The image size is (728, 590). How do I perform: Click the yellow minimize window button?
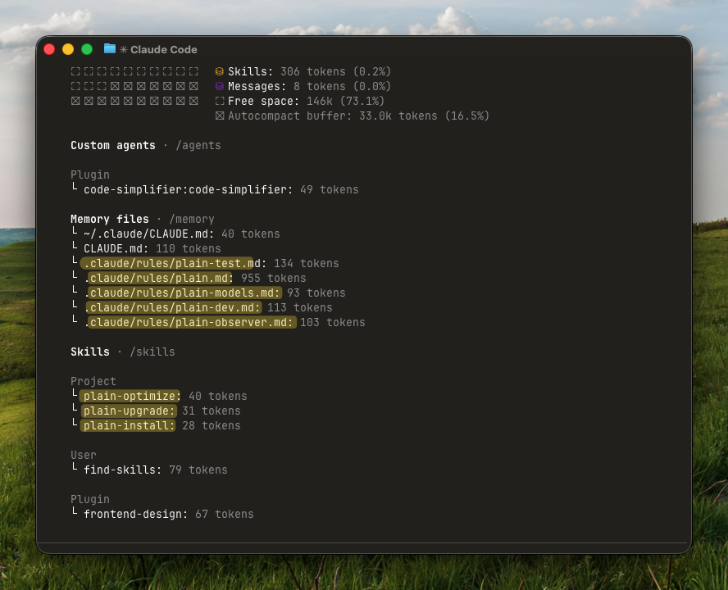[x=68, y=49]
